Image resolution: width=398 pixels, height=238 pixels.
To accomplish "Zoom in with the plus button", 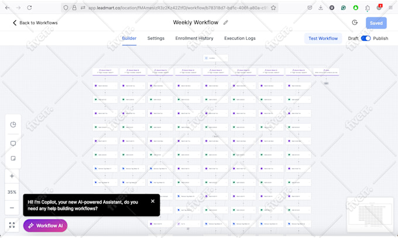I will 12,176.
